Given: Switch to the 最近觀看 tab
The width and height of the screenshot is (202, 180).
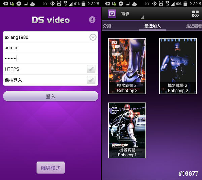Looking at the screenshot, I should tap(194, 26).
